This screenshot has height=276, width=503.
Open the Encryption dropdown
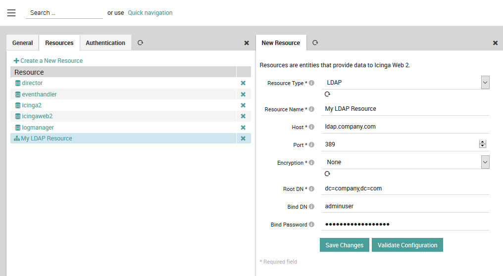(405, 162)
